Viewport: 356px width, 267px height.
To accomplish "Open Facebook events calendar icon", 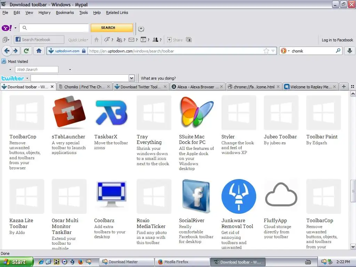I will [143, 40].
